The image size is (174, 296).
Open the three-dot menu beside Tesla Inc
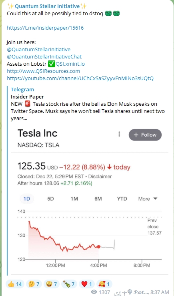[119, 134]
